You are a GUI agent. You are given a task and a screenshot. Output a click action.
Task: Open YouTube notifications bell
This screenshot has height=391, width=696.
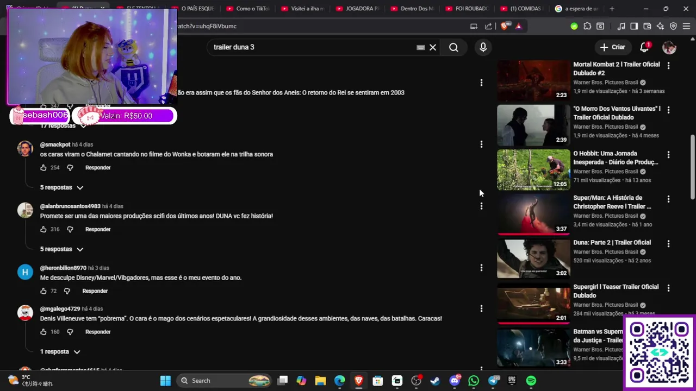644,47
